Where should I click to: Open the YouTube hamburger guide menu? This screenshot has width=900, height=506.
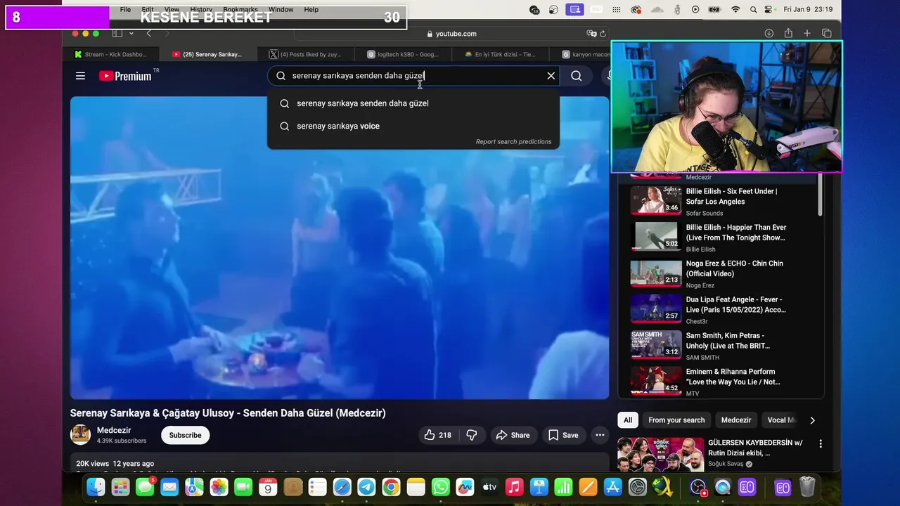click(80, 76)
